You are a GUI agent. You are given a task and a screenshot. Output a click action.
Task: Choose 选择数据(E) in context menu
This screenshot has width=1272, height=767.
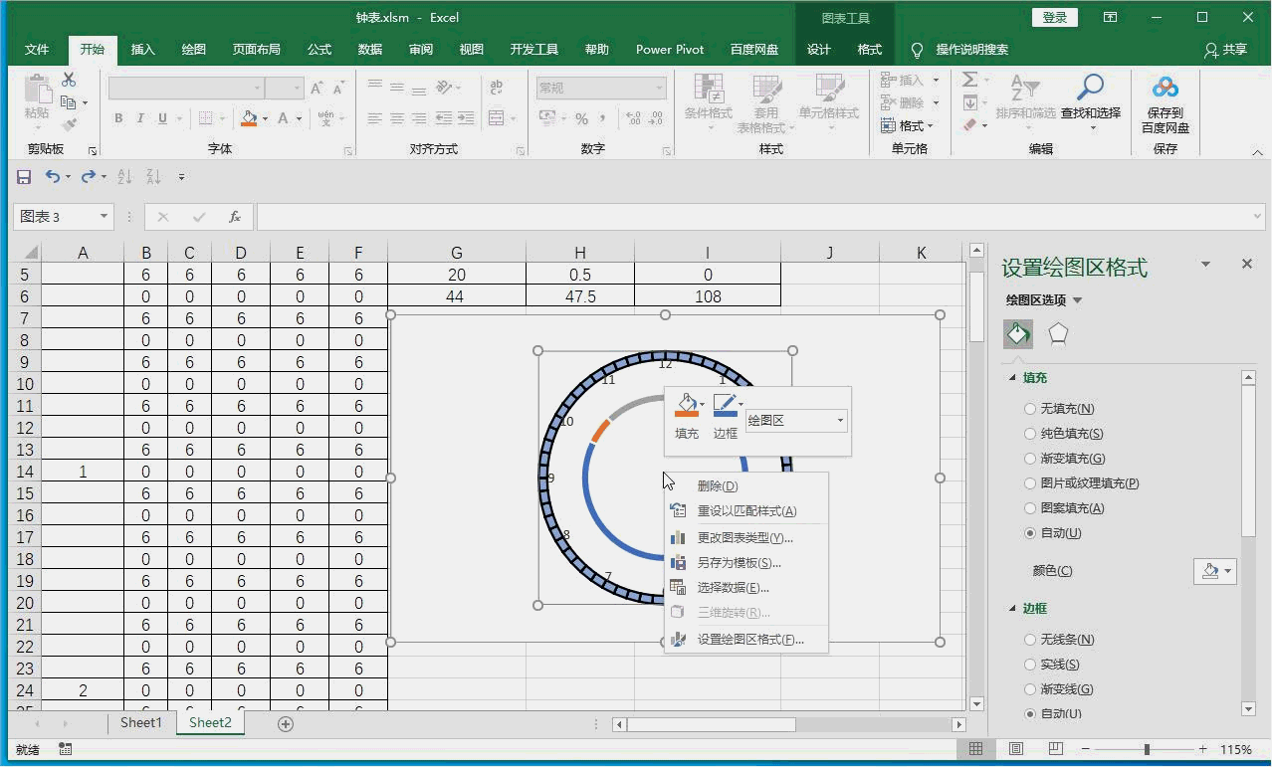[x=746, y=588]
